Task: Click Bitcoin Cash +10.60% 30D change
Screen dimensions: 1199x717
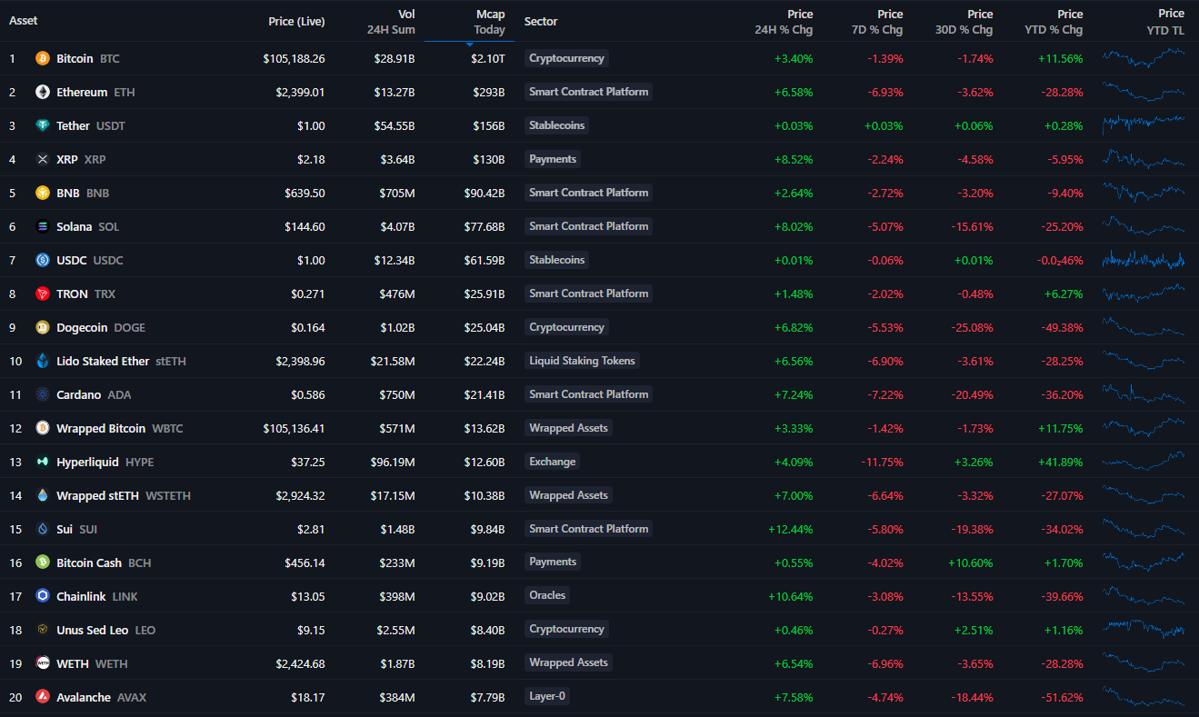Action: pos(970,563)
